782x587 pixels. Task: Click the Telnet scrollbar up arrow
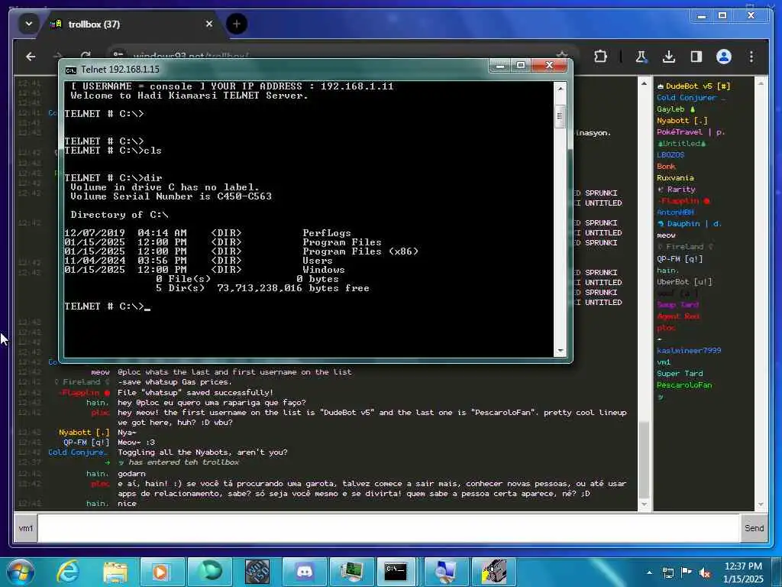pos(560,89)
